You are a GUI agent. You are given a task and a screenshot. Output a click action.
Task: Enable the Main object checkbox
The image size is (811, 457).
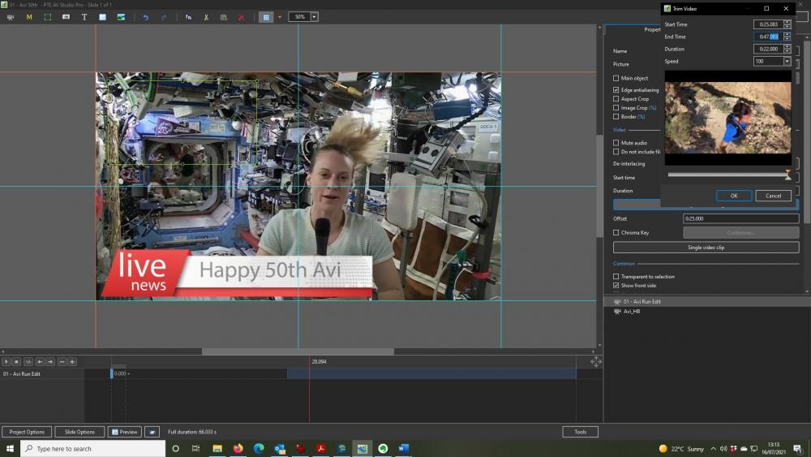click(x=616, y=79)
